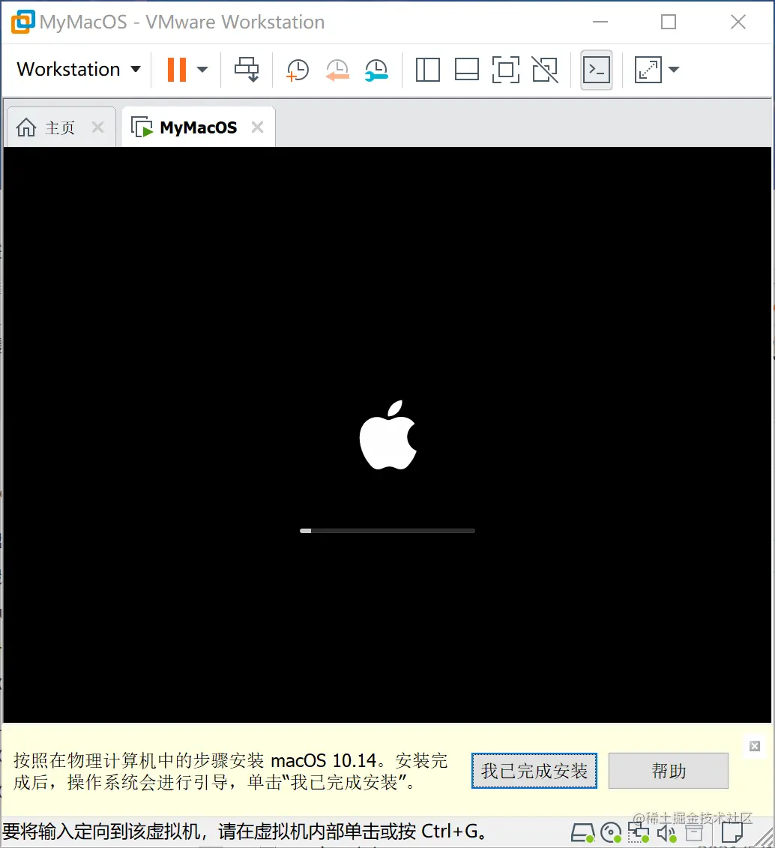775x848 pixels.
Task: Toggle the console view button
Action: pos(596,70)
